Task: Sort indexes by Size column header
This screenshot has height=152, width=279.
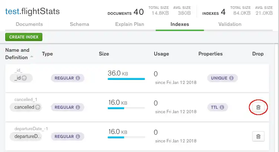Action: pos(104,54)
